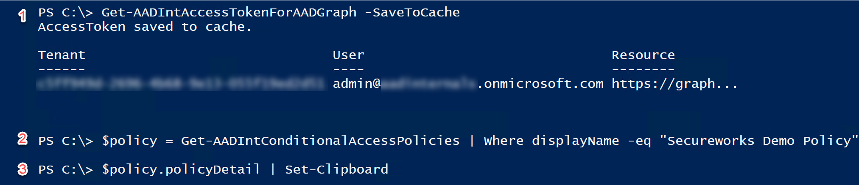859x185 pixels.
Task: Click the -SaveToCache parameter
Action: tap(412, 12)
